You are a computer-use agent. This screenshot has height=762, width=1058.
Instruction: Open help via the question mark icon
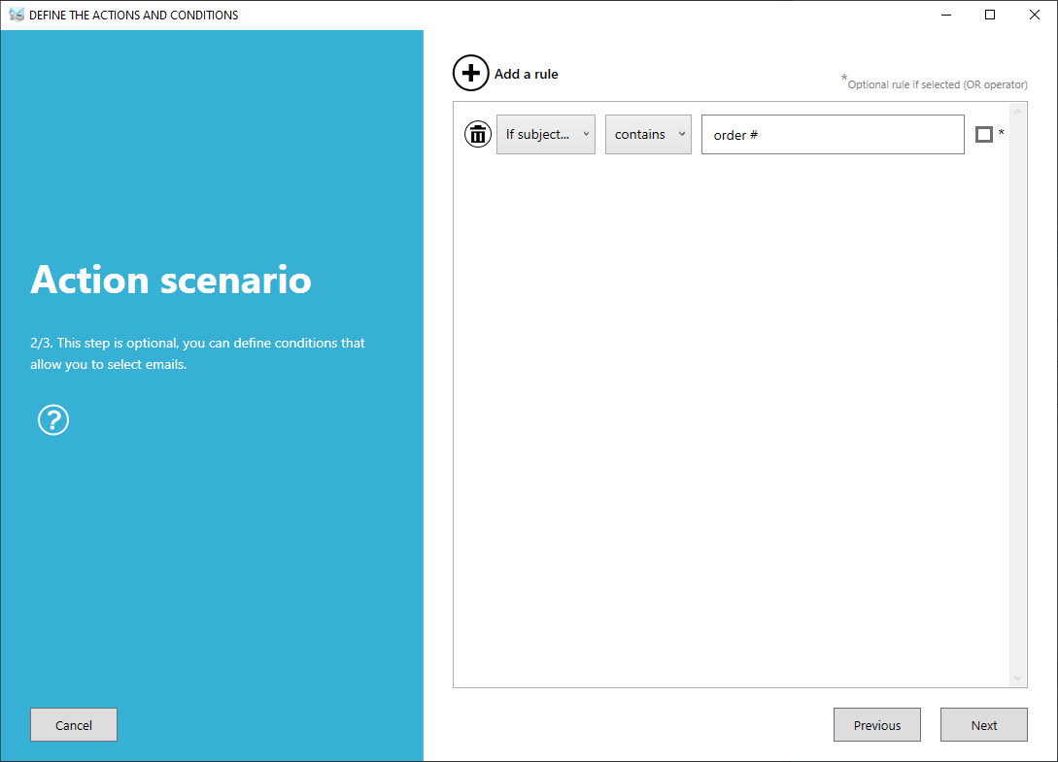[x=53, y=420]
